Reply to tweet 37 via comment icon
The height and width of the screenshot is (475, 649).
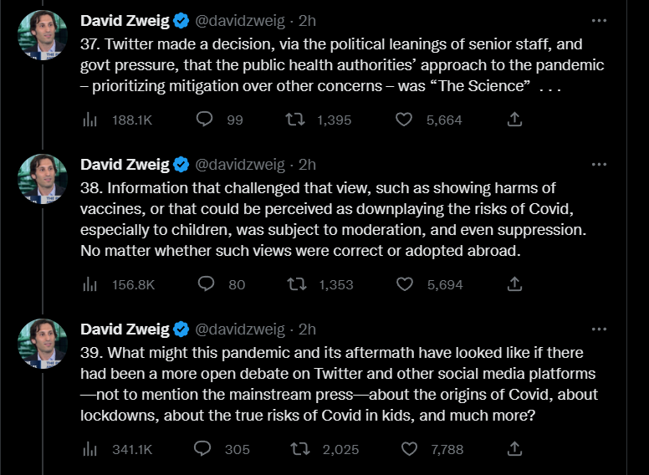[x=204, y=120]
